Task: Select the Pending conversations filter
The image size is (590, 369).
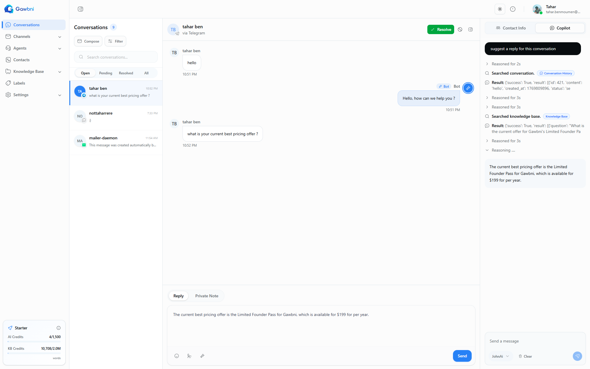Action: pos(106,73)
